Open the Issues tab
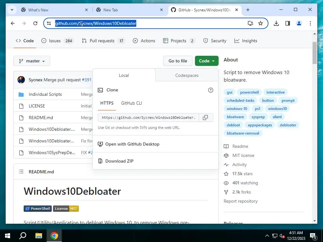The image size is (323, 242). click(57, 41)
